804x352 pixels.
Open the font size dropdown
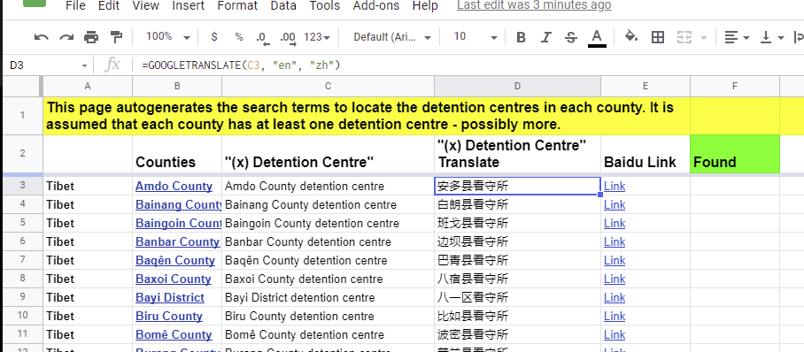(475, 37)
